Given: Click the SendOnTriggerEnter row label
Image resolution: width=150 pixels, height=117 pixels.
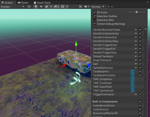Looking at the screenshot, I should [105, 45].
